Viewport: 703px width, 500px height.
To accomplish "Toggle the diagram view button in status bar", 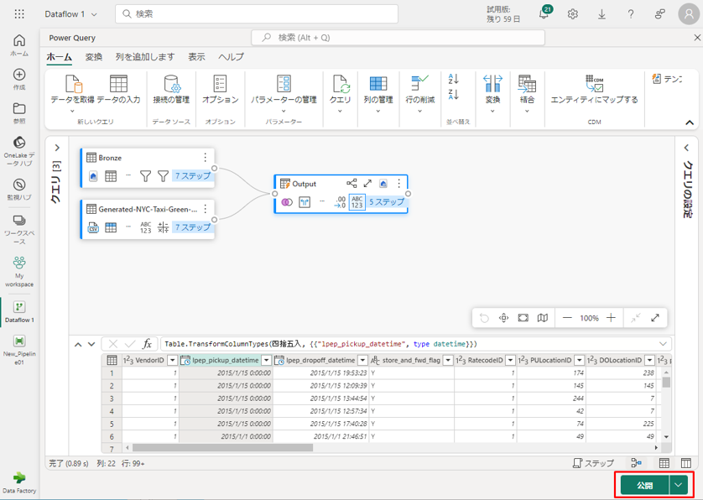I will click(x=637, y=463).
